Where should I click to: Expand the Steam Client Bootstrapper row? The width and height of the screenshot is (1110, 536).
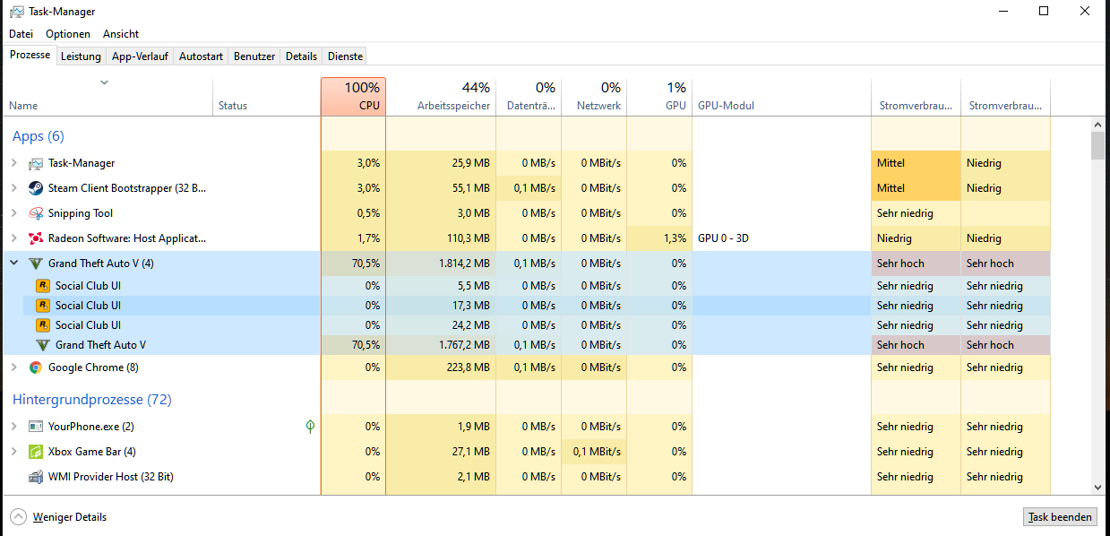point(13,188)
